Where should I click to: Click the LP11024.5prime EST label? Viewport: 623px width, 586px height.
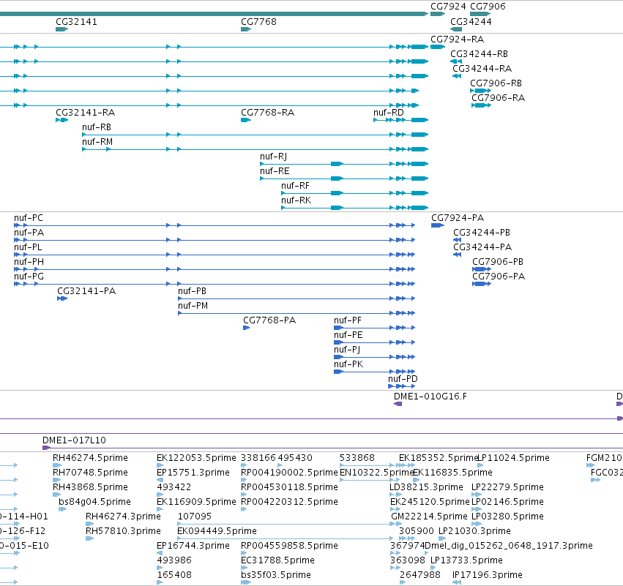513,458
